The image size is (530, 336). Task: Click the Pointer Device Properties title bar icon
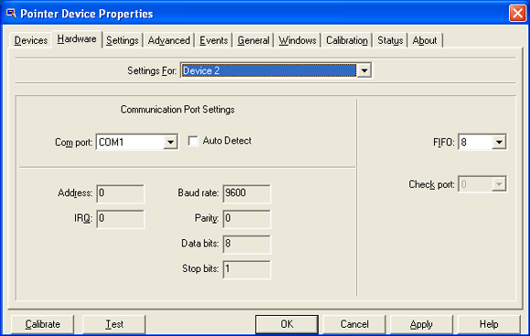click(x=11, y=14)
